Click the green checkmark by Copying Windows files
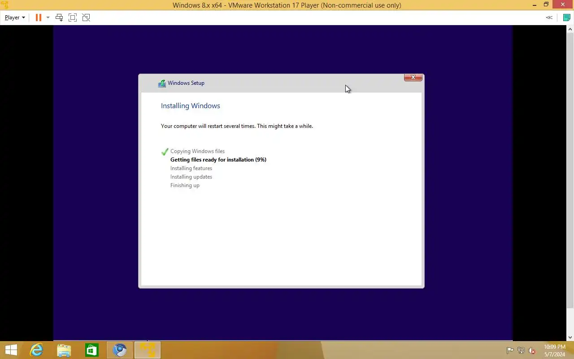574x359 pixels. pyautogui.click(x=165, y=152)
